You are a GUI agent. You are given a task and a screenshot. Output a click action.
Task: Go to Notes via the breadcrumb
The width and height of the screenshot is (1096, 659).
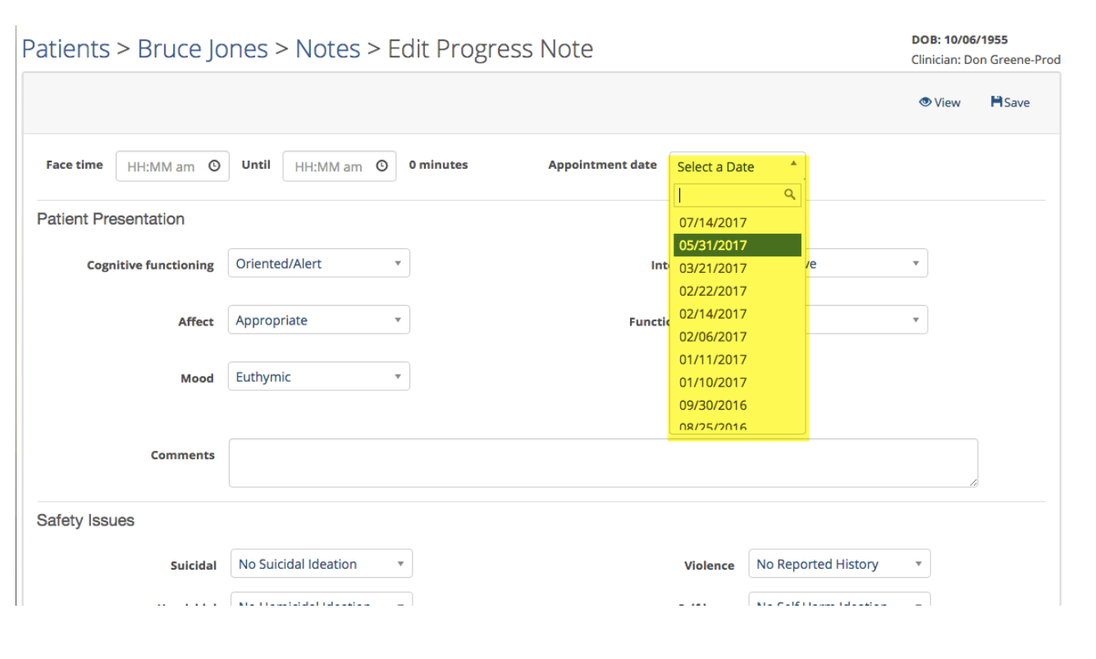click(327, 48)
